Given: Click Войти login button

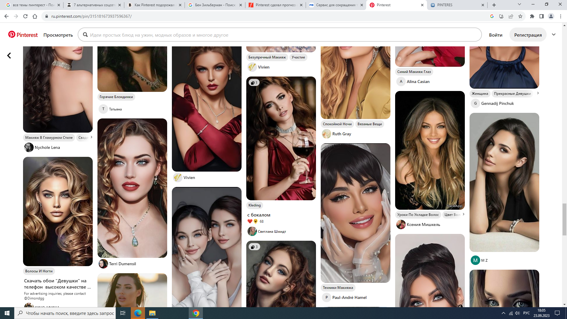Looking at the screenshot, I should pyautogui.click(x=496, y=35).
